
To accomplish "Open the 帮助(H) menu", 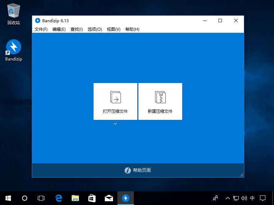I will (133, 29).
